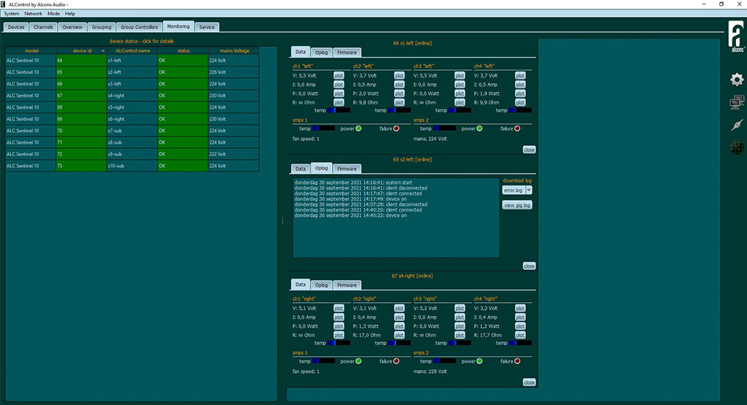Click ch1 left temp bar of device 64
Screen dimensions: 747x405
338,110
